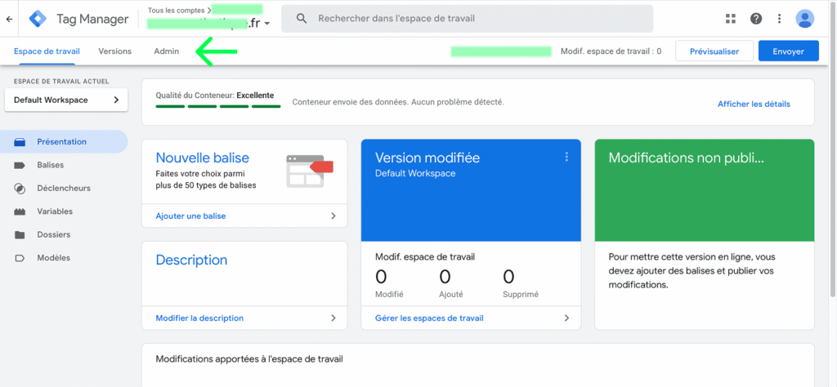
Task: Click the back arrow beside Tag Manager logo
Action: point(9,20)
